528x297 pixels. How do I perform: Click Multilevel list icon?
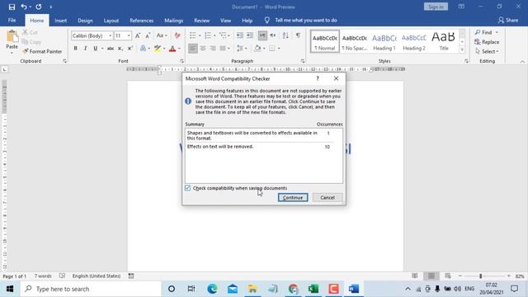223,35
